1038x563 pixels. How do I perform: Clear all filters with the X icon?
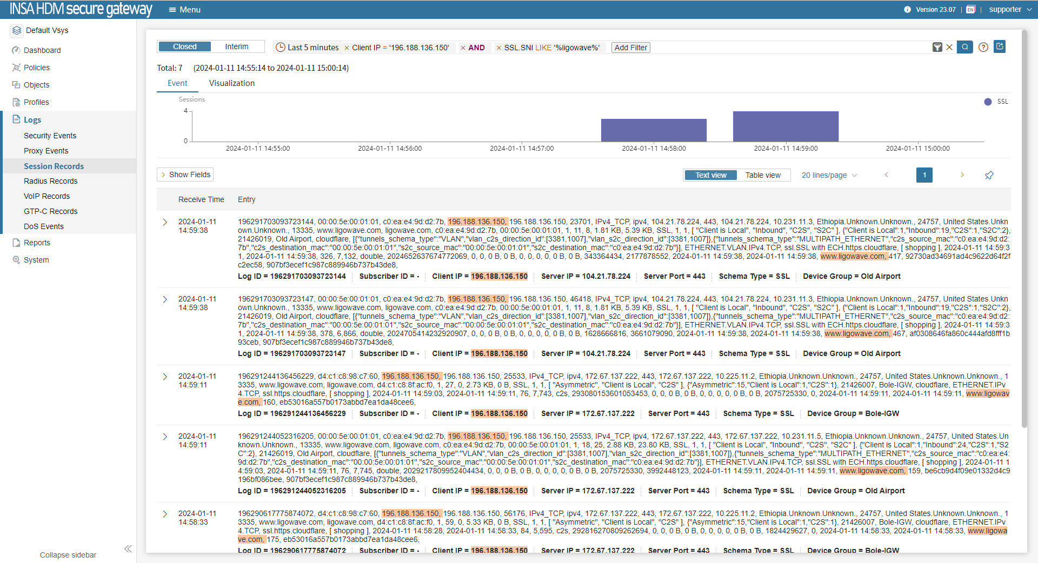point(949,48)
